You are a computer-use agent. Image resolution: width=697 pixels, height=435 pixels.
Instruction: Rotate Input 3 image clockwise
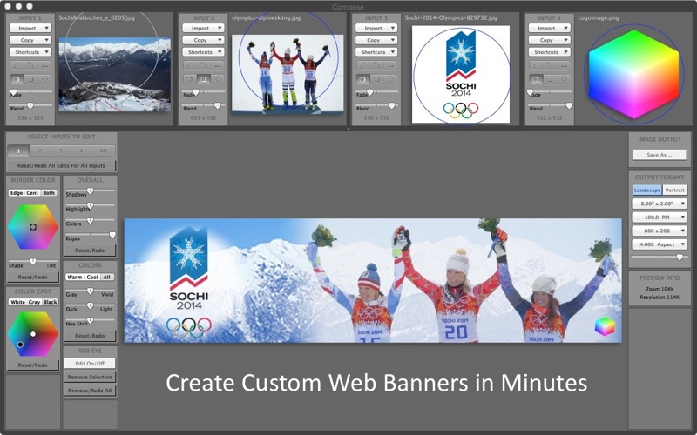pos(376,66)
